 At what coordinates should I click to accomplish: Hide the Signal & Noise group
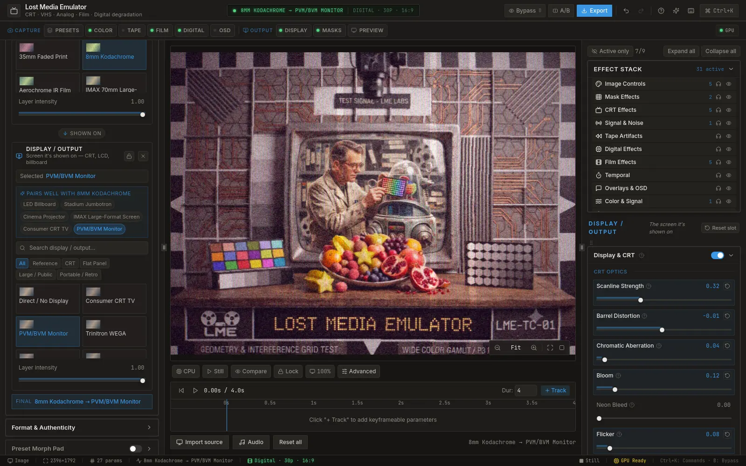(729, 123)
